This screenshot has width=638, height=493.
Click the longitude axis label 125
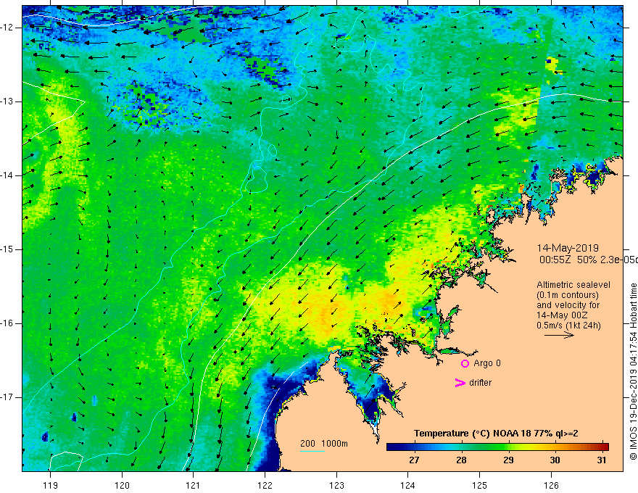480,485
